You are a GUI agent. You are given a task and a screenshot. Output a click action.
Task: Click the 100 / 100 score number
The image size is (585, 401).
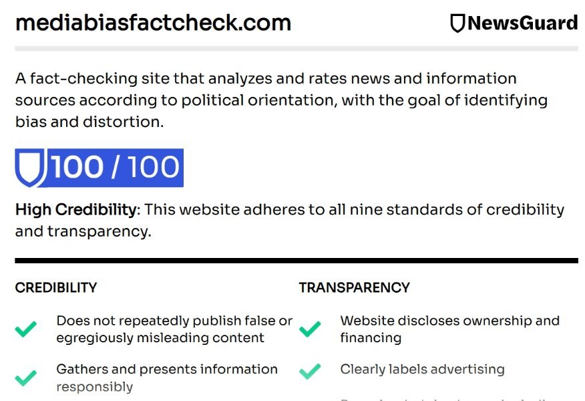point(116,167)
